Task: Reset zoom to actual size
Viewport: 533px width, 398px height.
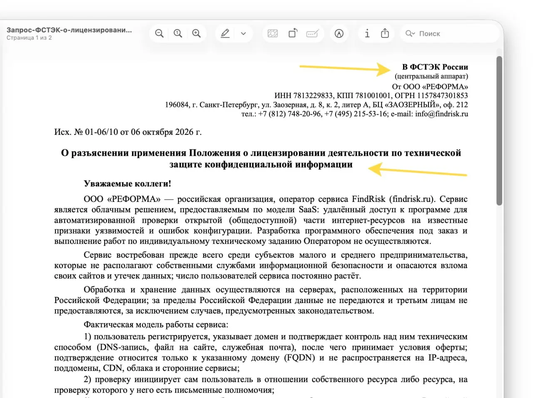Action: (x=178, y=33)
